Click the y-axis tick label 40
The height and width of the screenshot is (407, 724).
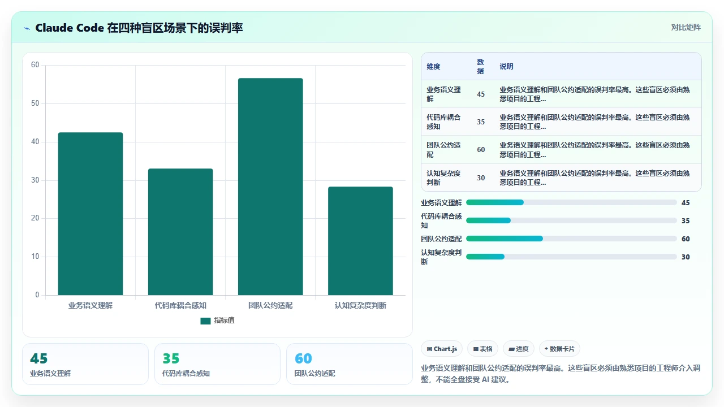[35, 142]
